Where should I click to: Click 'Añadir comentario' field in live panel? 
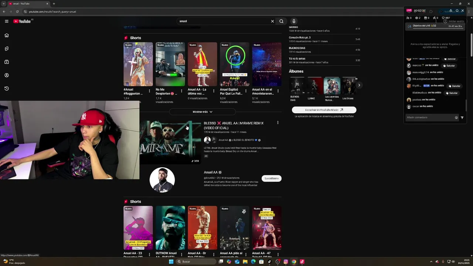(x=430, y=117)
